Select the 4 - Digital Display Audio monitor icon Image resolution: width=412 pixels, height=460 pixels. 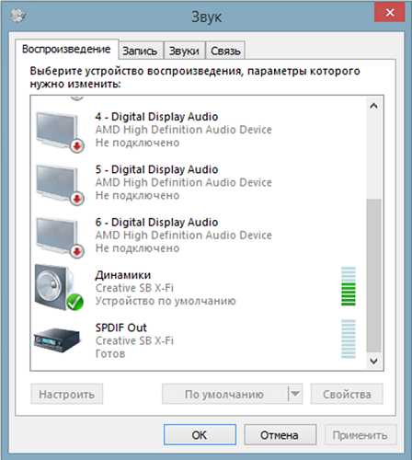(x=60, y=132)
